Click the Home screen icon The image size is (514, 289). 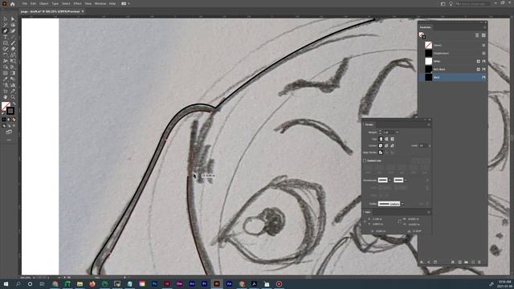13,4
